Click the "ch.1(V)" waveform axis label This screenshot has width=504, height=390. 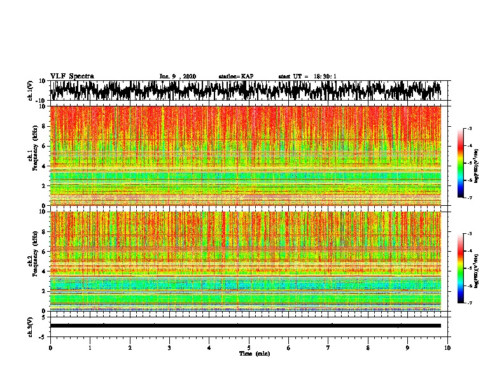tap(31, 90)
